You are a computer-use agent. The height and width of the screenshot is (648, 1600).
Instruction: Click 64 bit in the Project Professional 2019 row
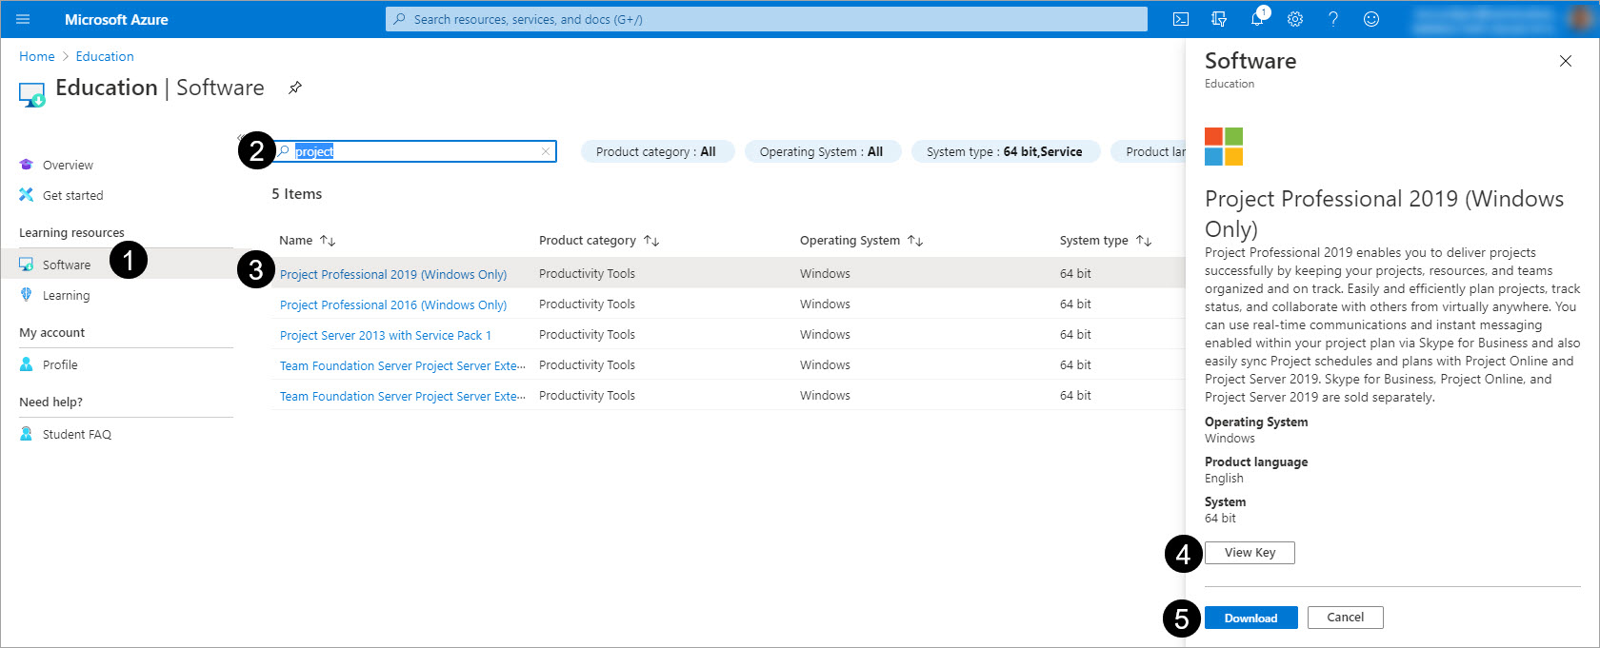point(1075,274)
